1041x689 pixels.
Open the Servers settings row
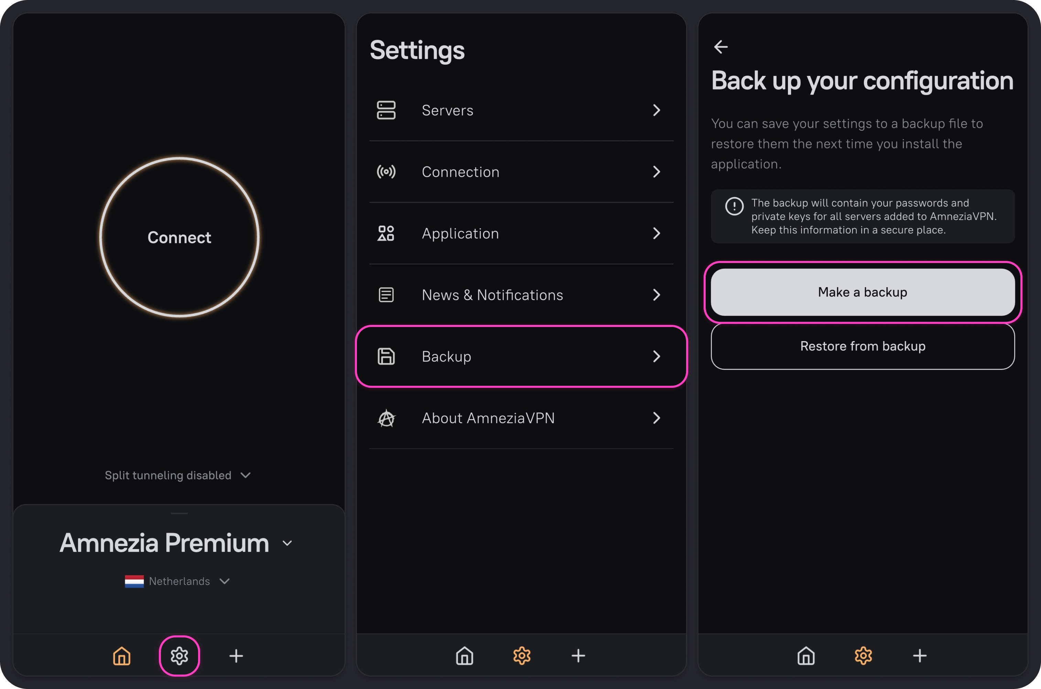point(521,110)
